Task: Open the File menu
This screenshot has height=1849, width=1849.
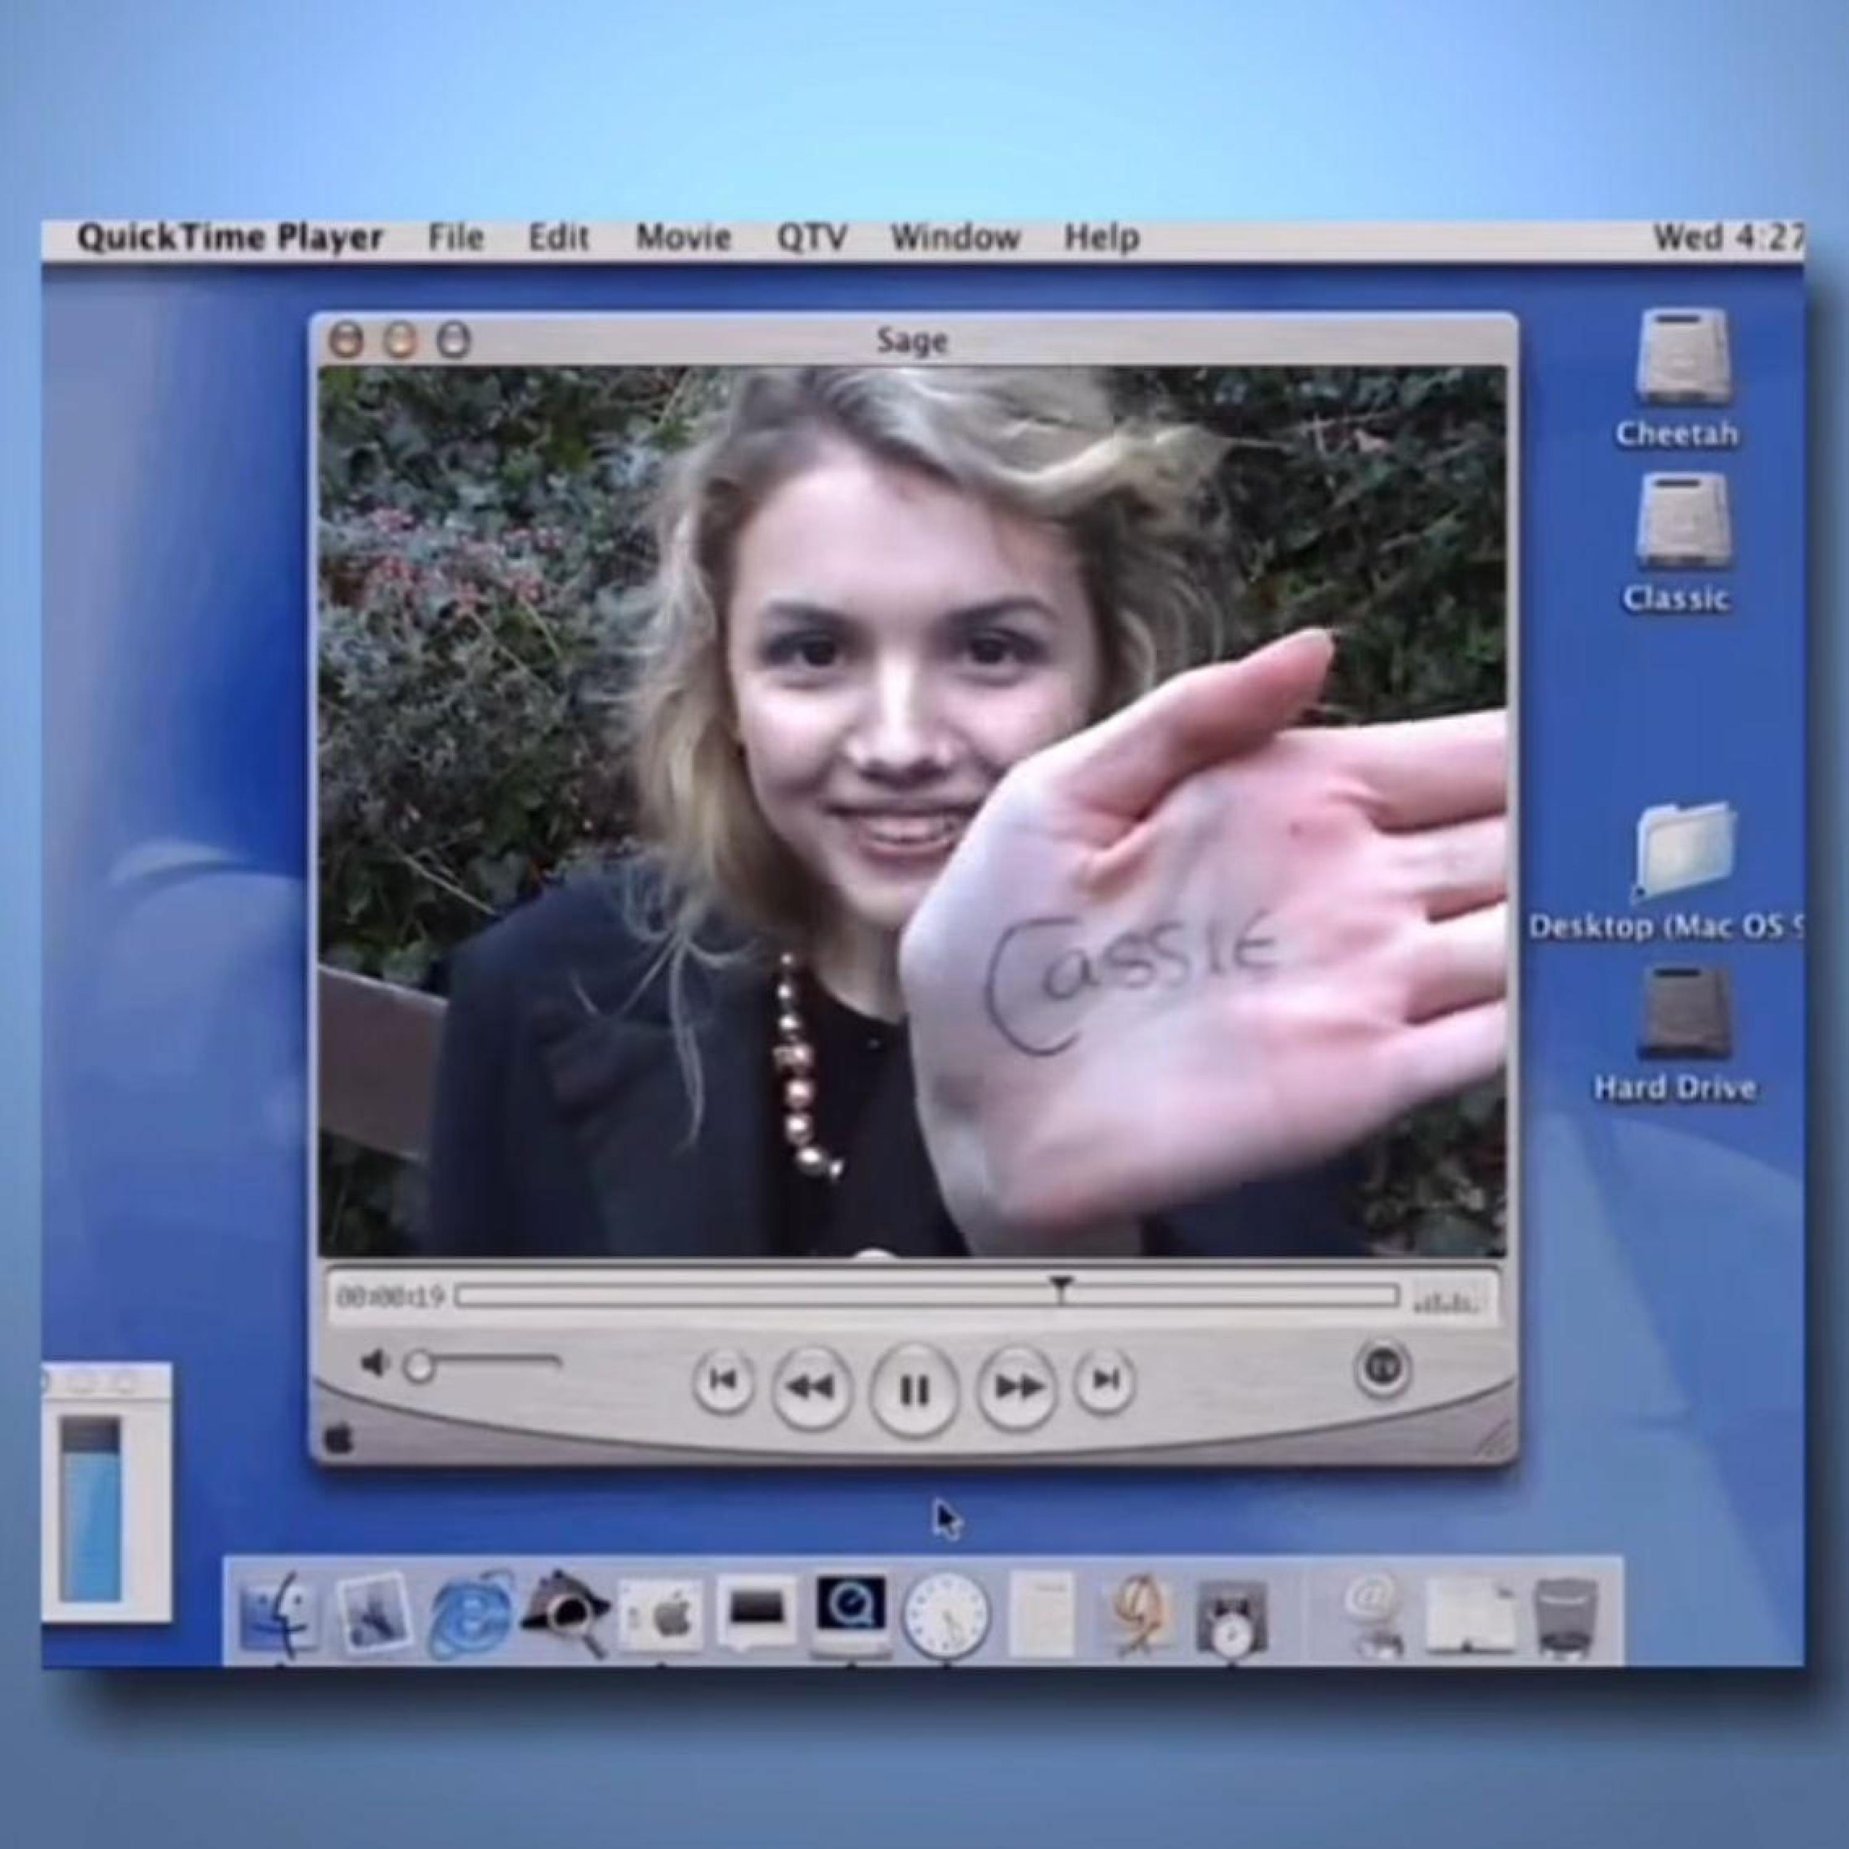Action: click(455, 237)
